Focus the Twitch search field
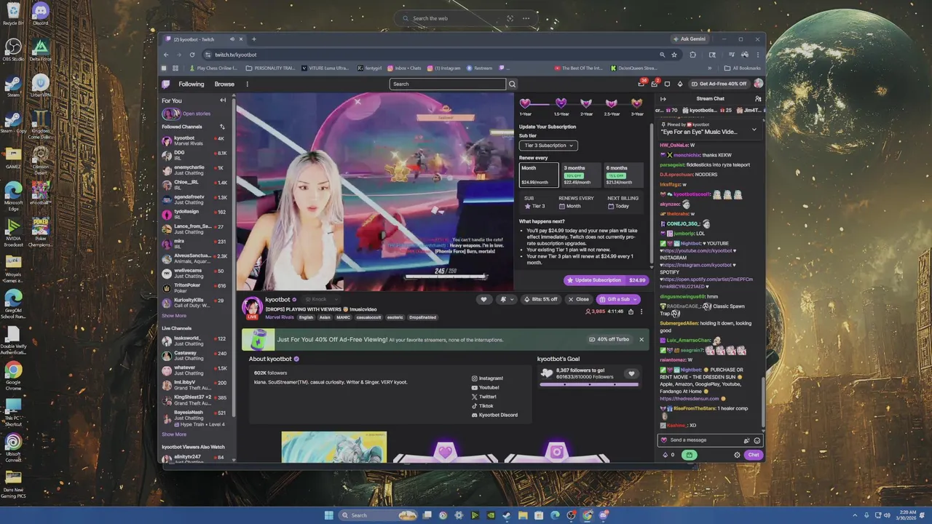 pyautogui.click(x=448, y=84)
